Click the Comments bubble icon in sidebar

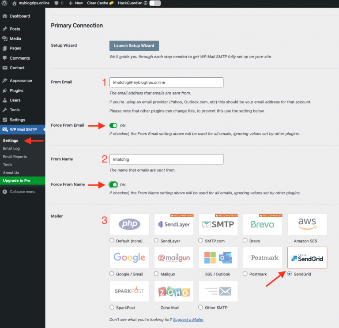[5, 58]
